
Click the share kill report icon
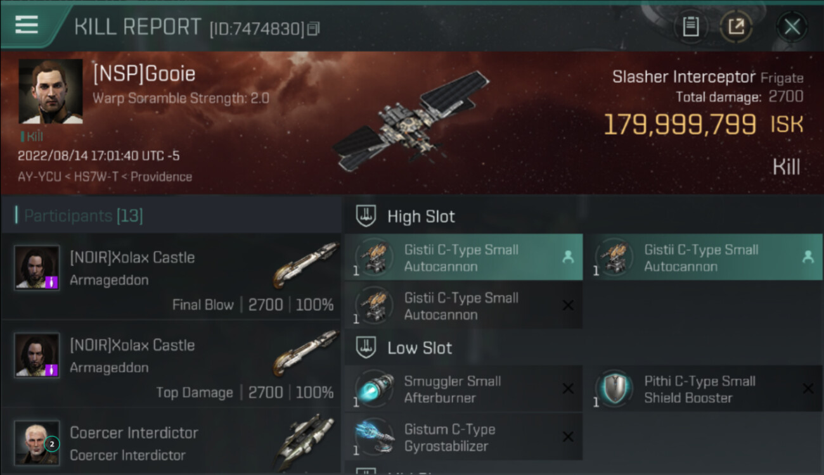coord(736,27)
